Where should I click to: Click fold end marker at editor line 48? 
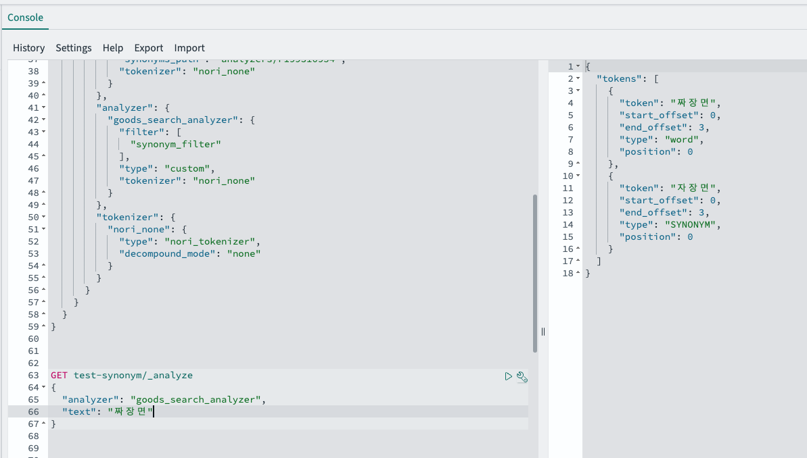click(44, 193)
